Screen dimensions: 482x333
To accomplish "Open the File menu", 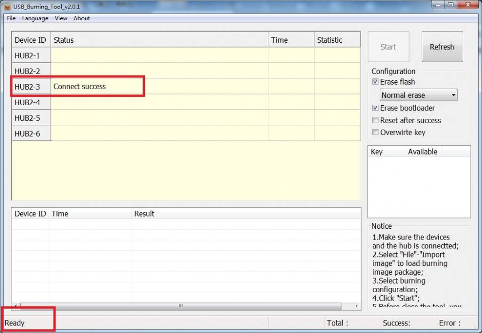I will pos(11,18).
